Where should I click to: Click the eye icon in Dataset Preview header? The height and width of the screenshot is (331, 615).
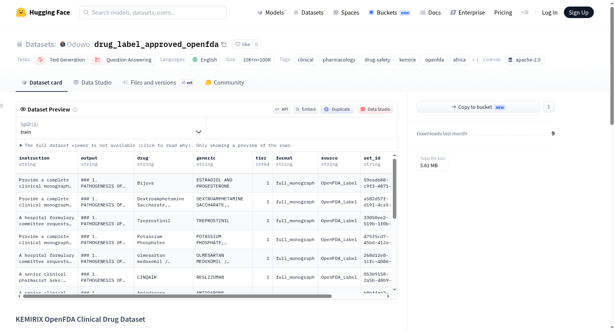[23, 110]
